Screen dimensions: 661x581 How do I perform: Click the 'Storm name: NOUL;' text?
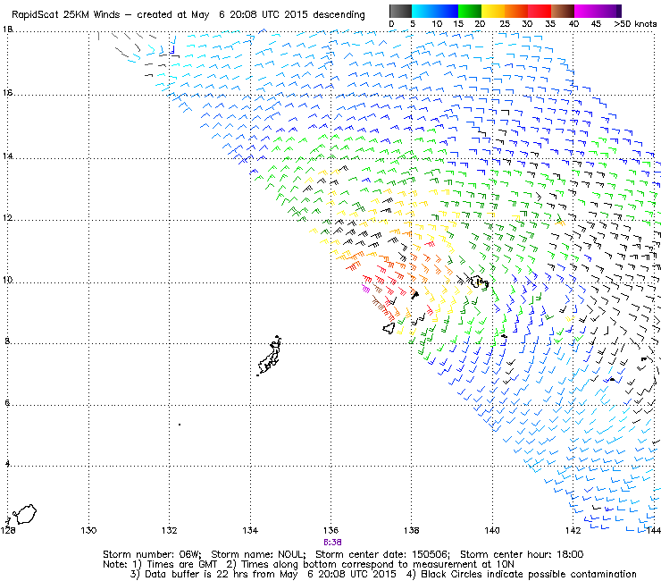258,554
